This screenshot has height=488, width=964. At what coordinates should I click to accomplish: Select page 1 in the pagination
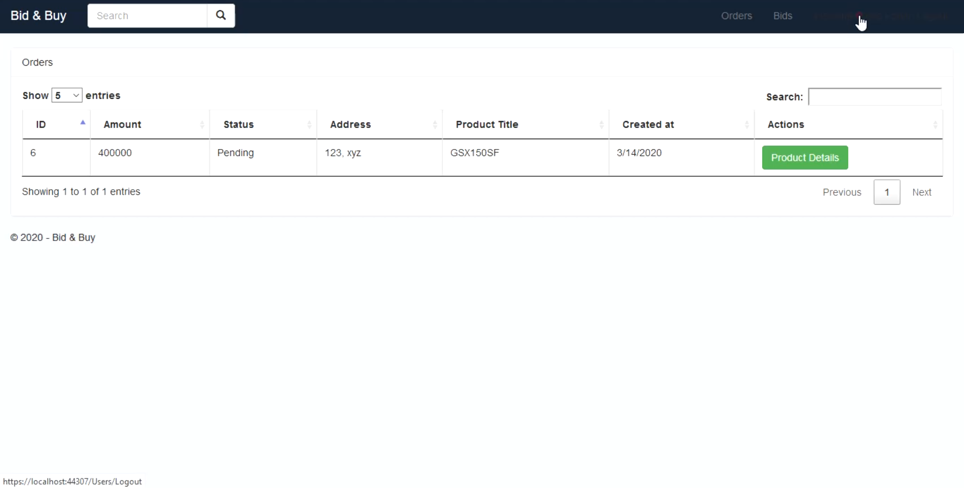click(887, 192)
